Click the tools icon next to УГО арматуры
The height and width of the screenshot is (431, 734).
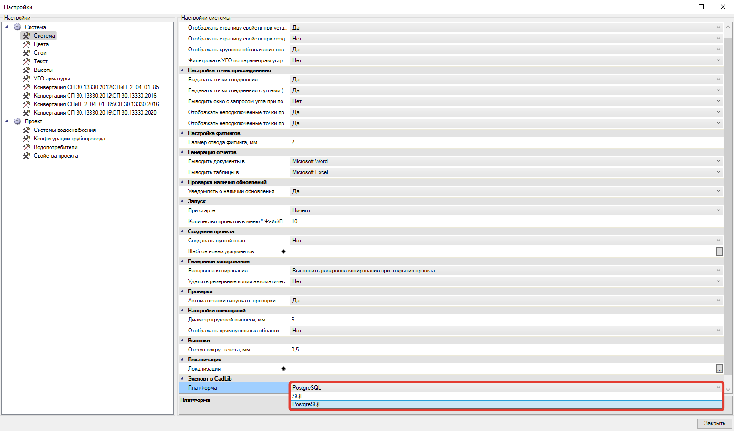pyautogui.click(x=27, y=79)
